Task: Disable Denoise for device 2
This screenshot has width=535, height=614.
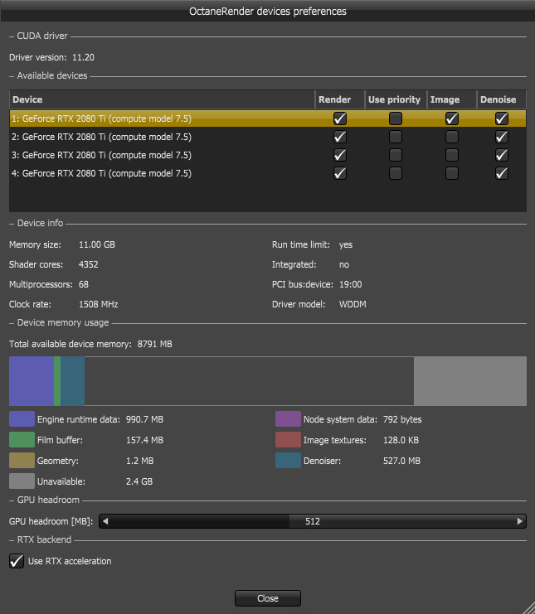Action: pyautogui.click(x=502, y=137)
